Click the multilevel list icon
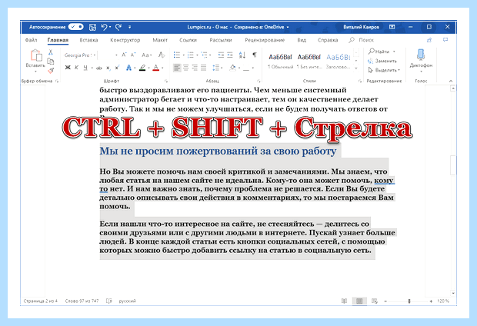The image size is (477, 326). pyautogui.click(x=204, y=55)
